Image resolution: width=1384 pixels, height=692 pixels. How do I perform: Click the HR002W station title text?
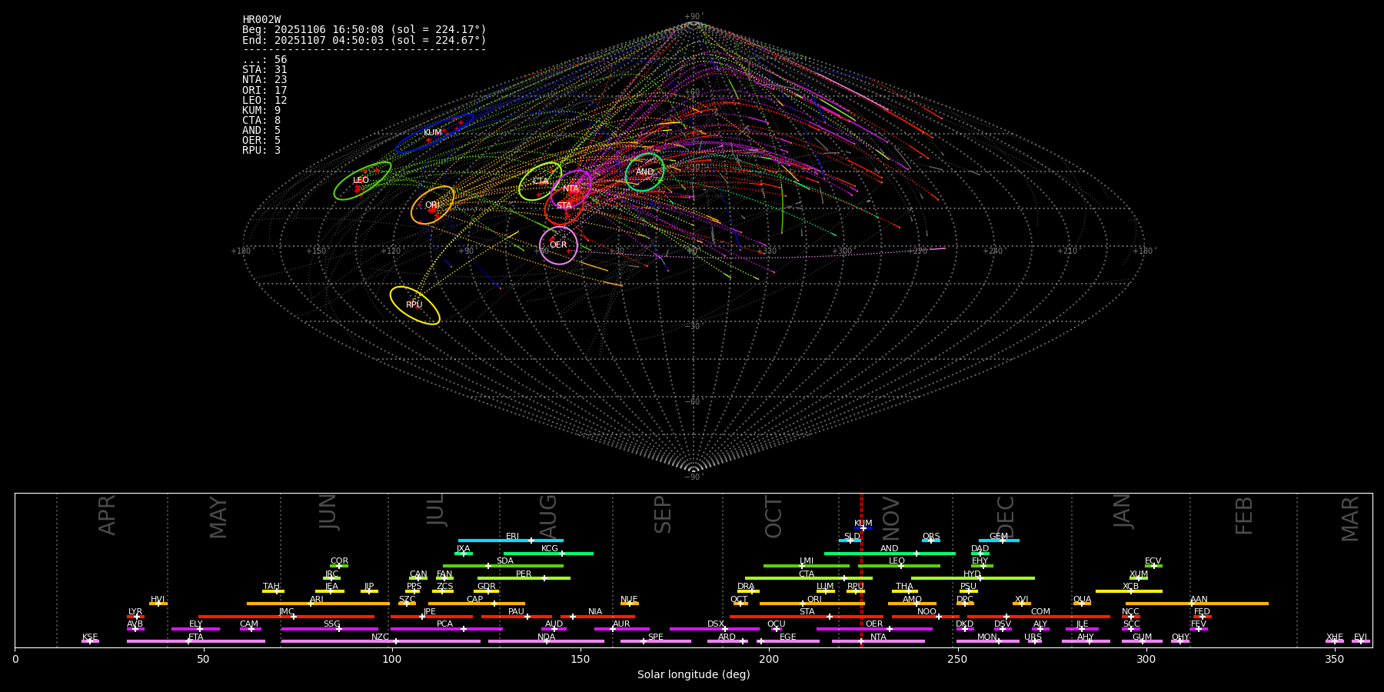[261, 20]
